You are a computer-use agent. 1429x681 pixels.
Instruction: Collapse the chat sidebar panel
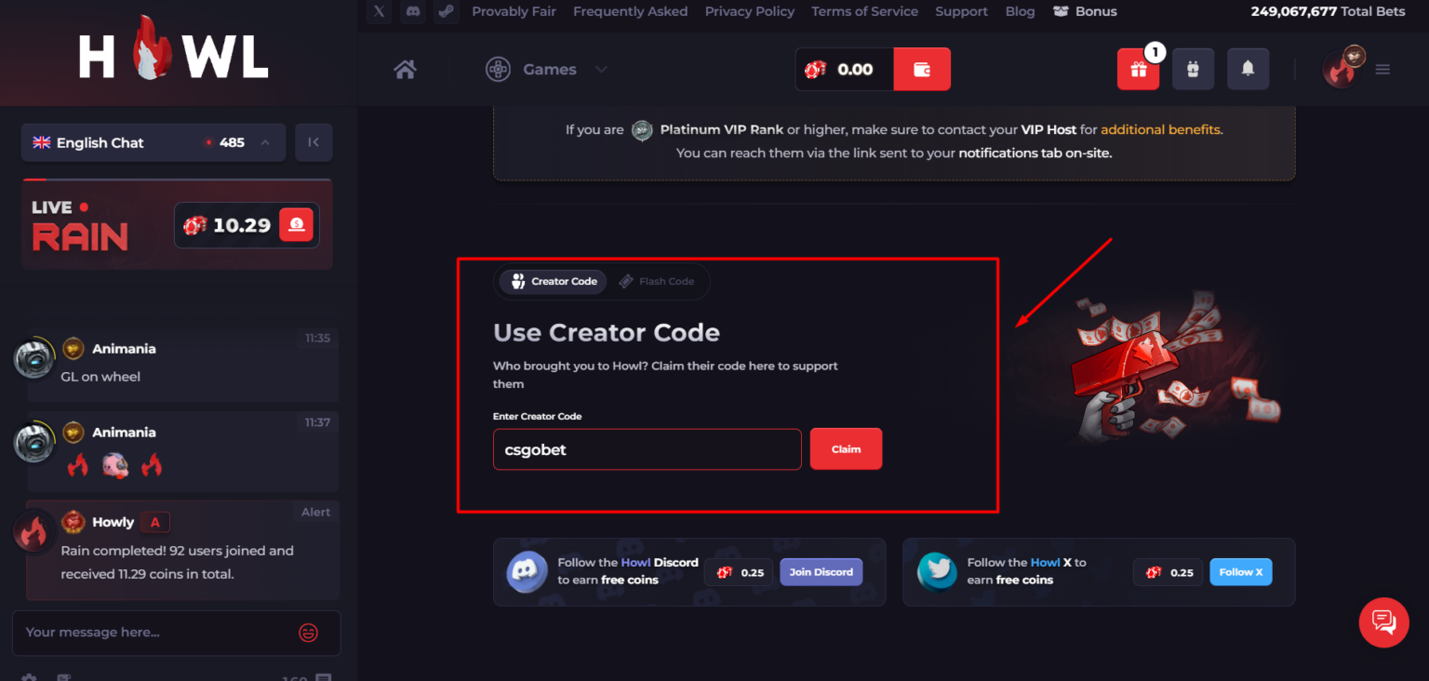[314, 142]
